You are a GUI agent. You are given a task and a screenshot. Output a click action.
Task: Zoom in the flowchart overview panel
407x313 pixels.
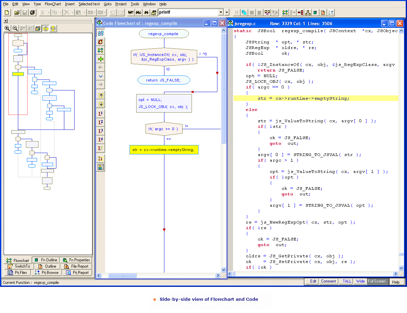point(7,28)
